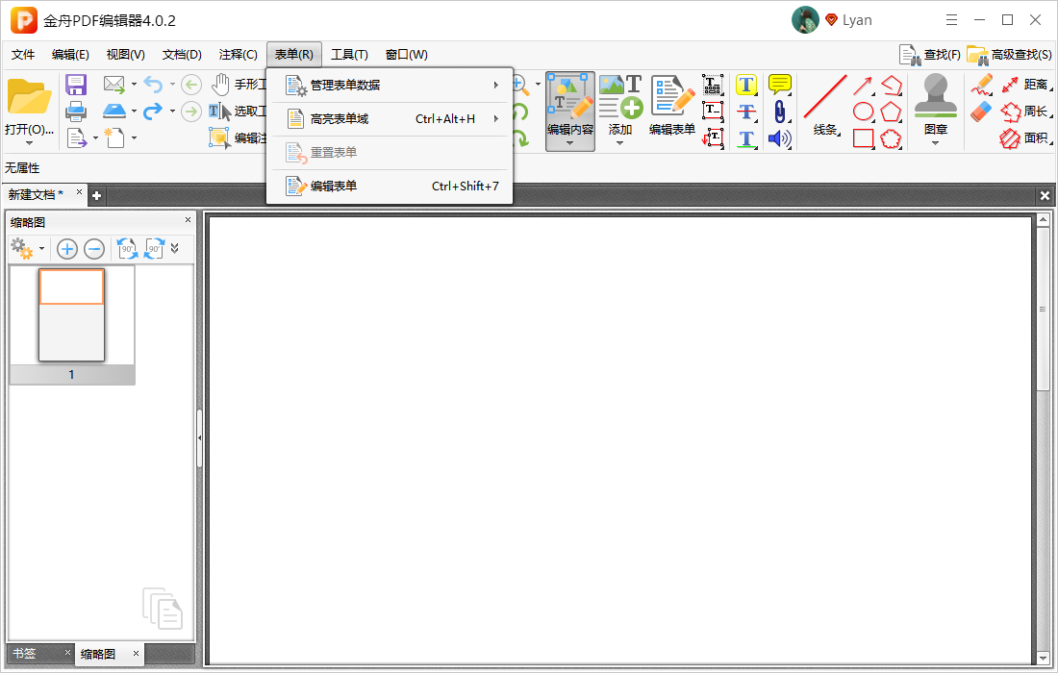Select the perimeter measuring tool (周长)
The width and height of the screenshot is (1058, 673).
click(x=1026, y=112)
